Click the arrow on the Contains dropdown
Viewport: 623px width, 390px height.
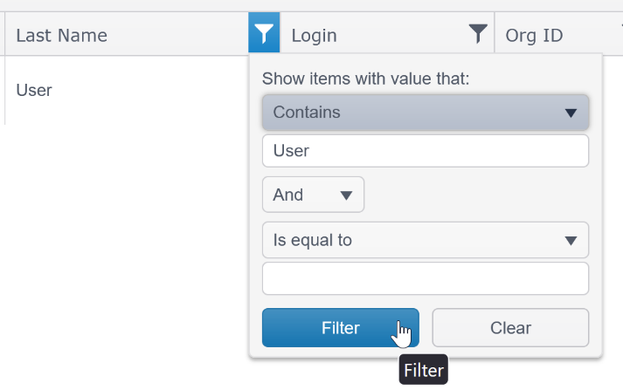coord(571,113)
